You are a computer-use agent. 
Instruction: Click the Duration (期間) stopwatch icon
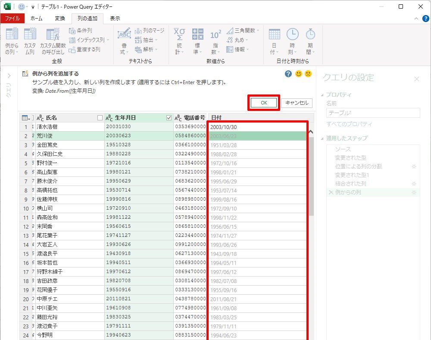coord(310,35)
